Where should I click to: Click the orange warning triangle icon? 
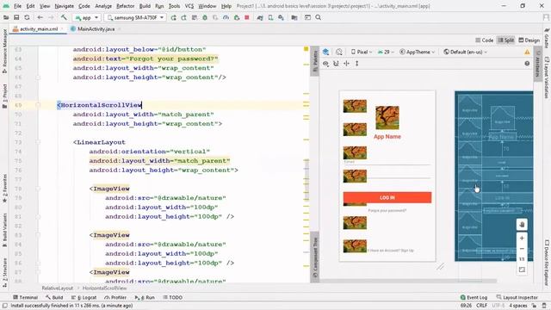coord(527,52)
